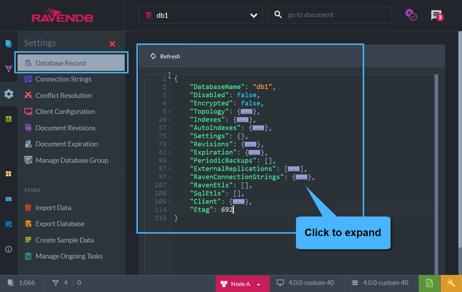The image size is (462, 292).
Task: Click the Create Sample Data icon
Action: [x=28, y=240]
